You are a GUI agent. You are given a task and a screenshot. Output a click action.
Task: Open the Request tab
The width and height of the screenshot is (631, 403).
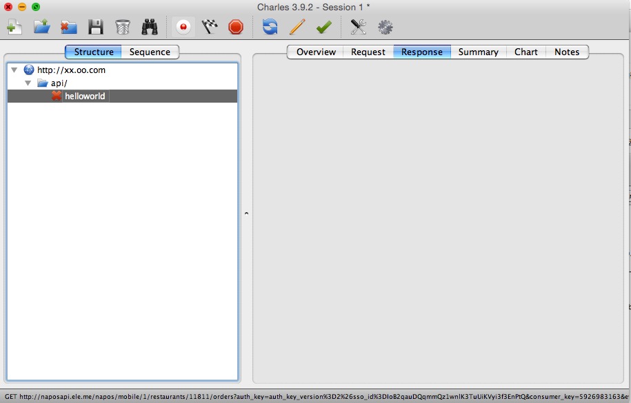click(368, 52)
